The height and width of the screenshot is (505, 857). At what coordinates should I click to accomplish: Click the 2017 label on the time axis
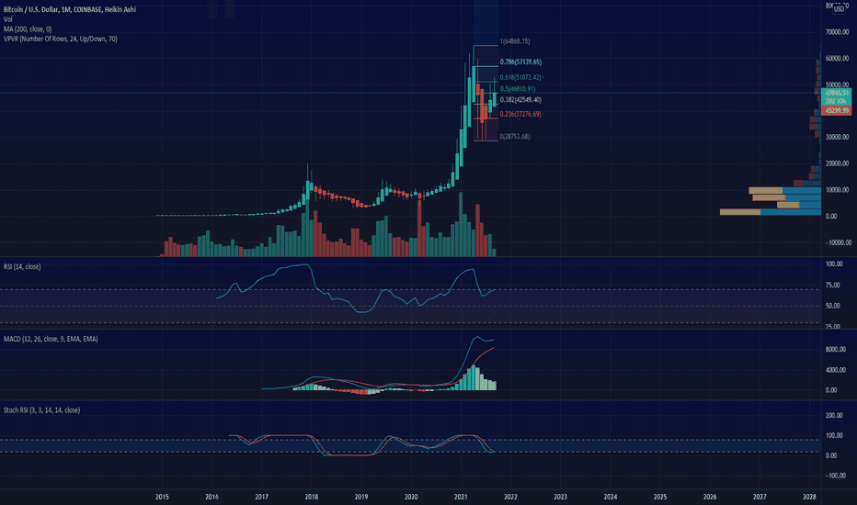click(261, 497)
